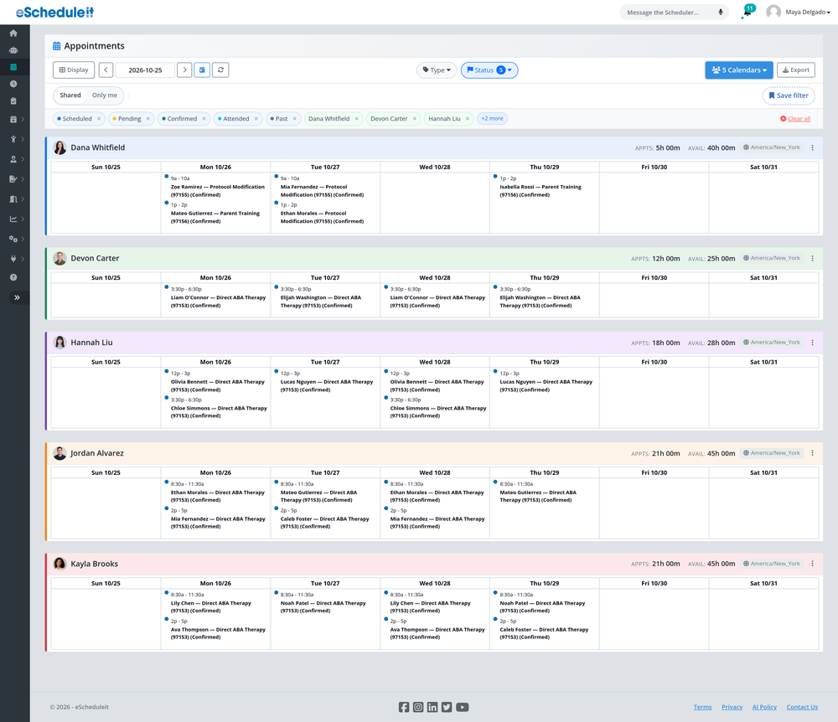Open Kayla Brooks row options menu
Viewport: 838px width, 722px height.
click(812, 564)
